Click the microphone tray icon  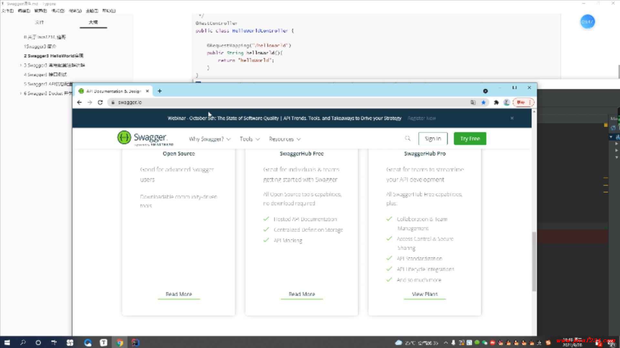pos(454,343)
